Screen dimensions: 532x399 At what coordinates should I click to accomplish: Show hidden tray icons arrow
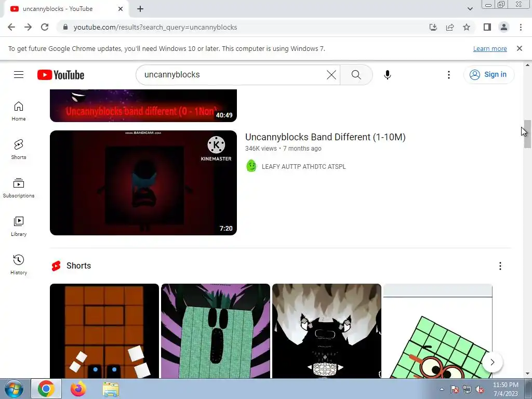442,389
